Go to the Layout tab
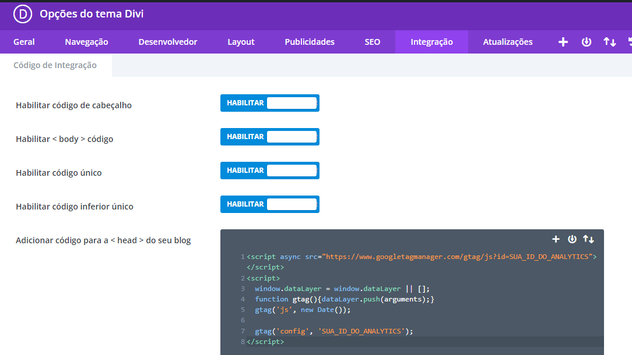632x355 pixels. [241, 42]
